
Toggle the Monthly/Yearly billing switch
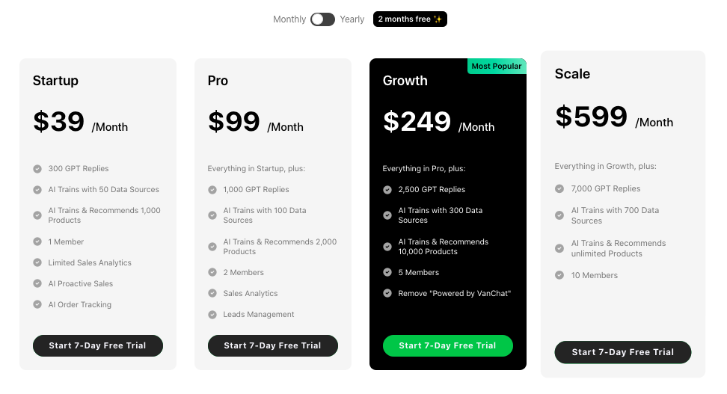322,19
